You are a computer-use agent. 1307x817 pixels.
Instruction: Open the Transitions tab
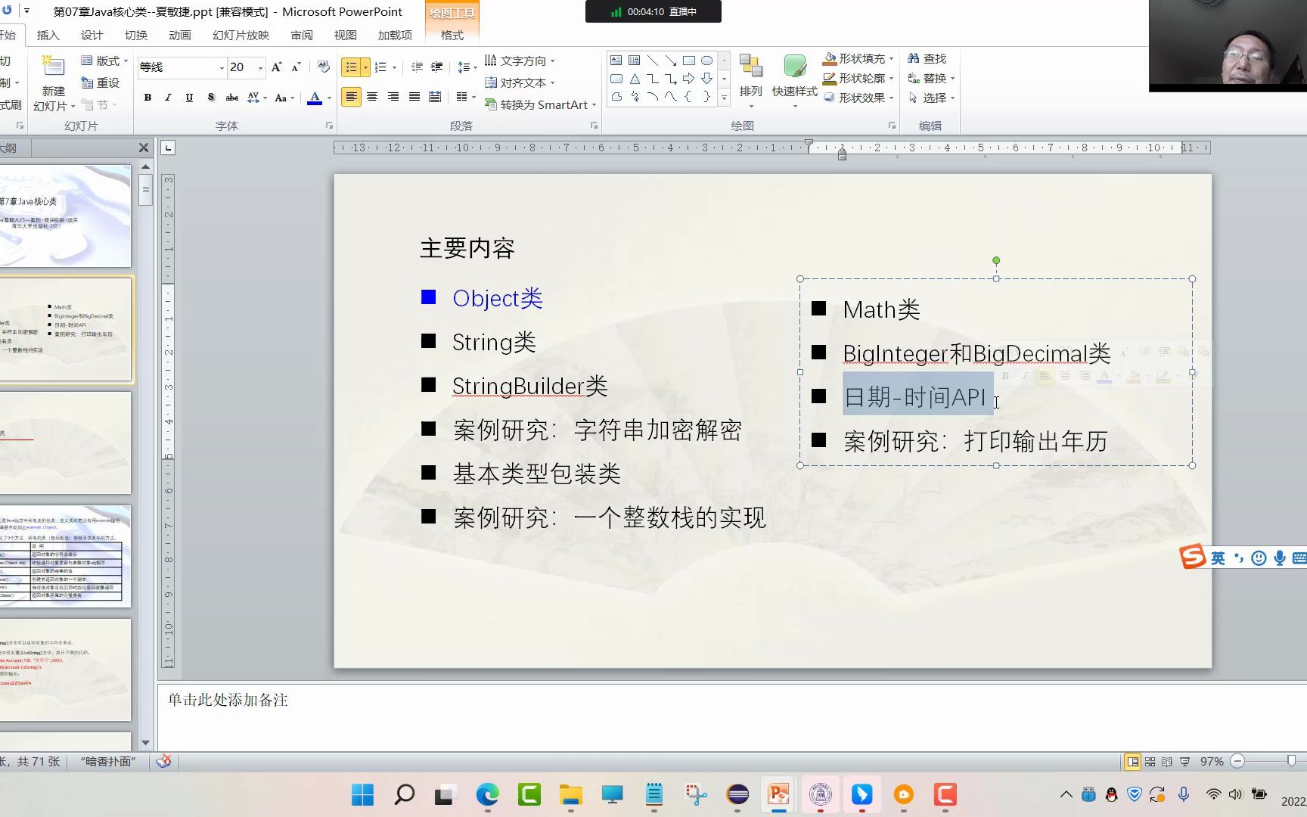(x=136, y=35)
